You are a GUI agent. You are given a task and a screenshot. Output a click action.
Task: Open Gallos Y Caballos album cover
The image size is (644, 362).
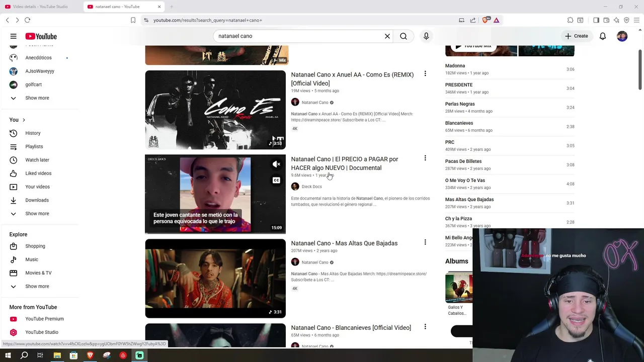pyautogui.click(x=459, y=287)
